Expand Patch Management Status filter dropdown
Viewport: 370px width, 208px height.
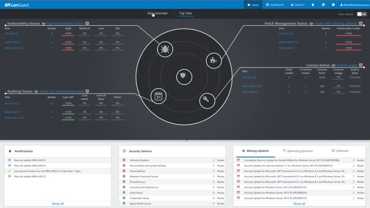tap(361, 23)
